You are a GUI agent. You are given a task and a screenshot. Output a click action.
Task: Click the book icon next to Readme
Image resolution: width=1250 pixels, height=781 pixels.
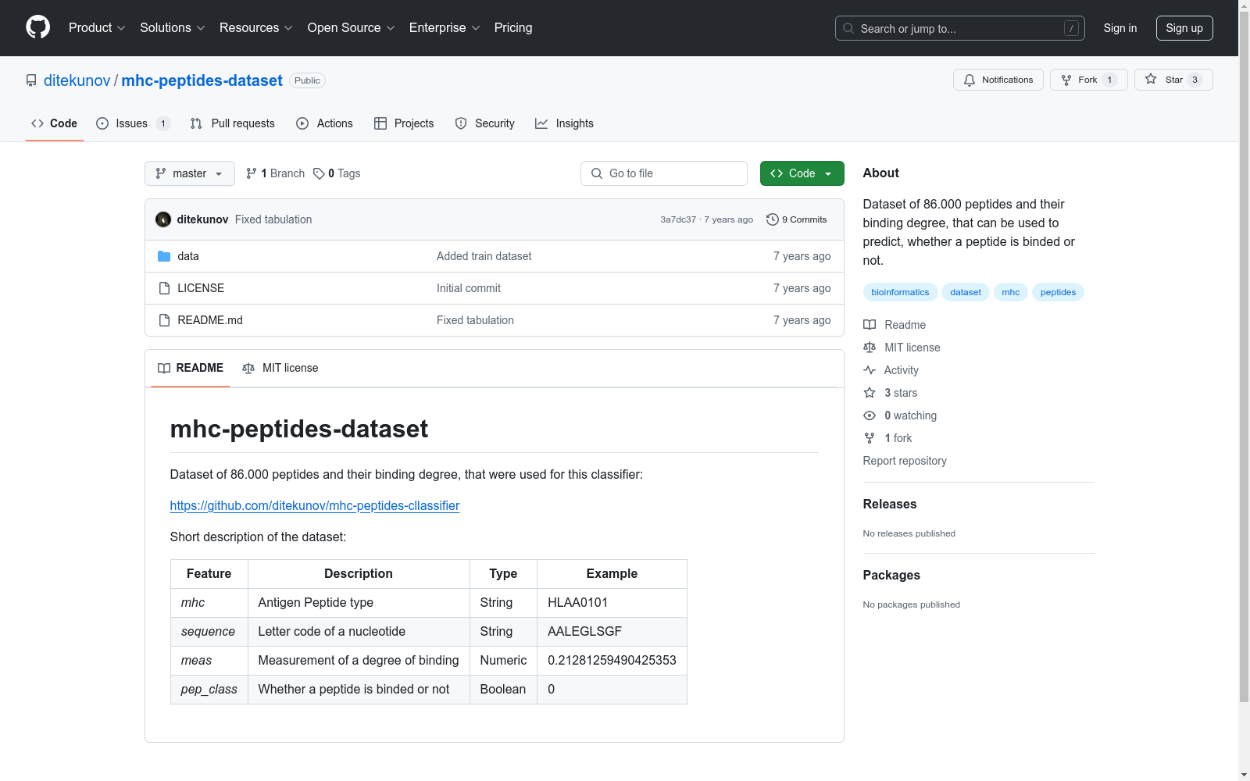point(870,325)
